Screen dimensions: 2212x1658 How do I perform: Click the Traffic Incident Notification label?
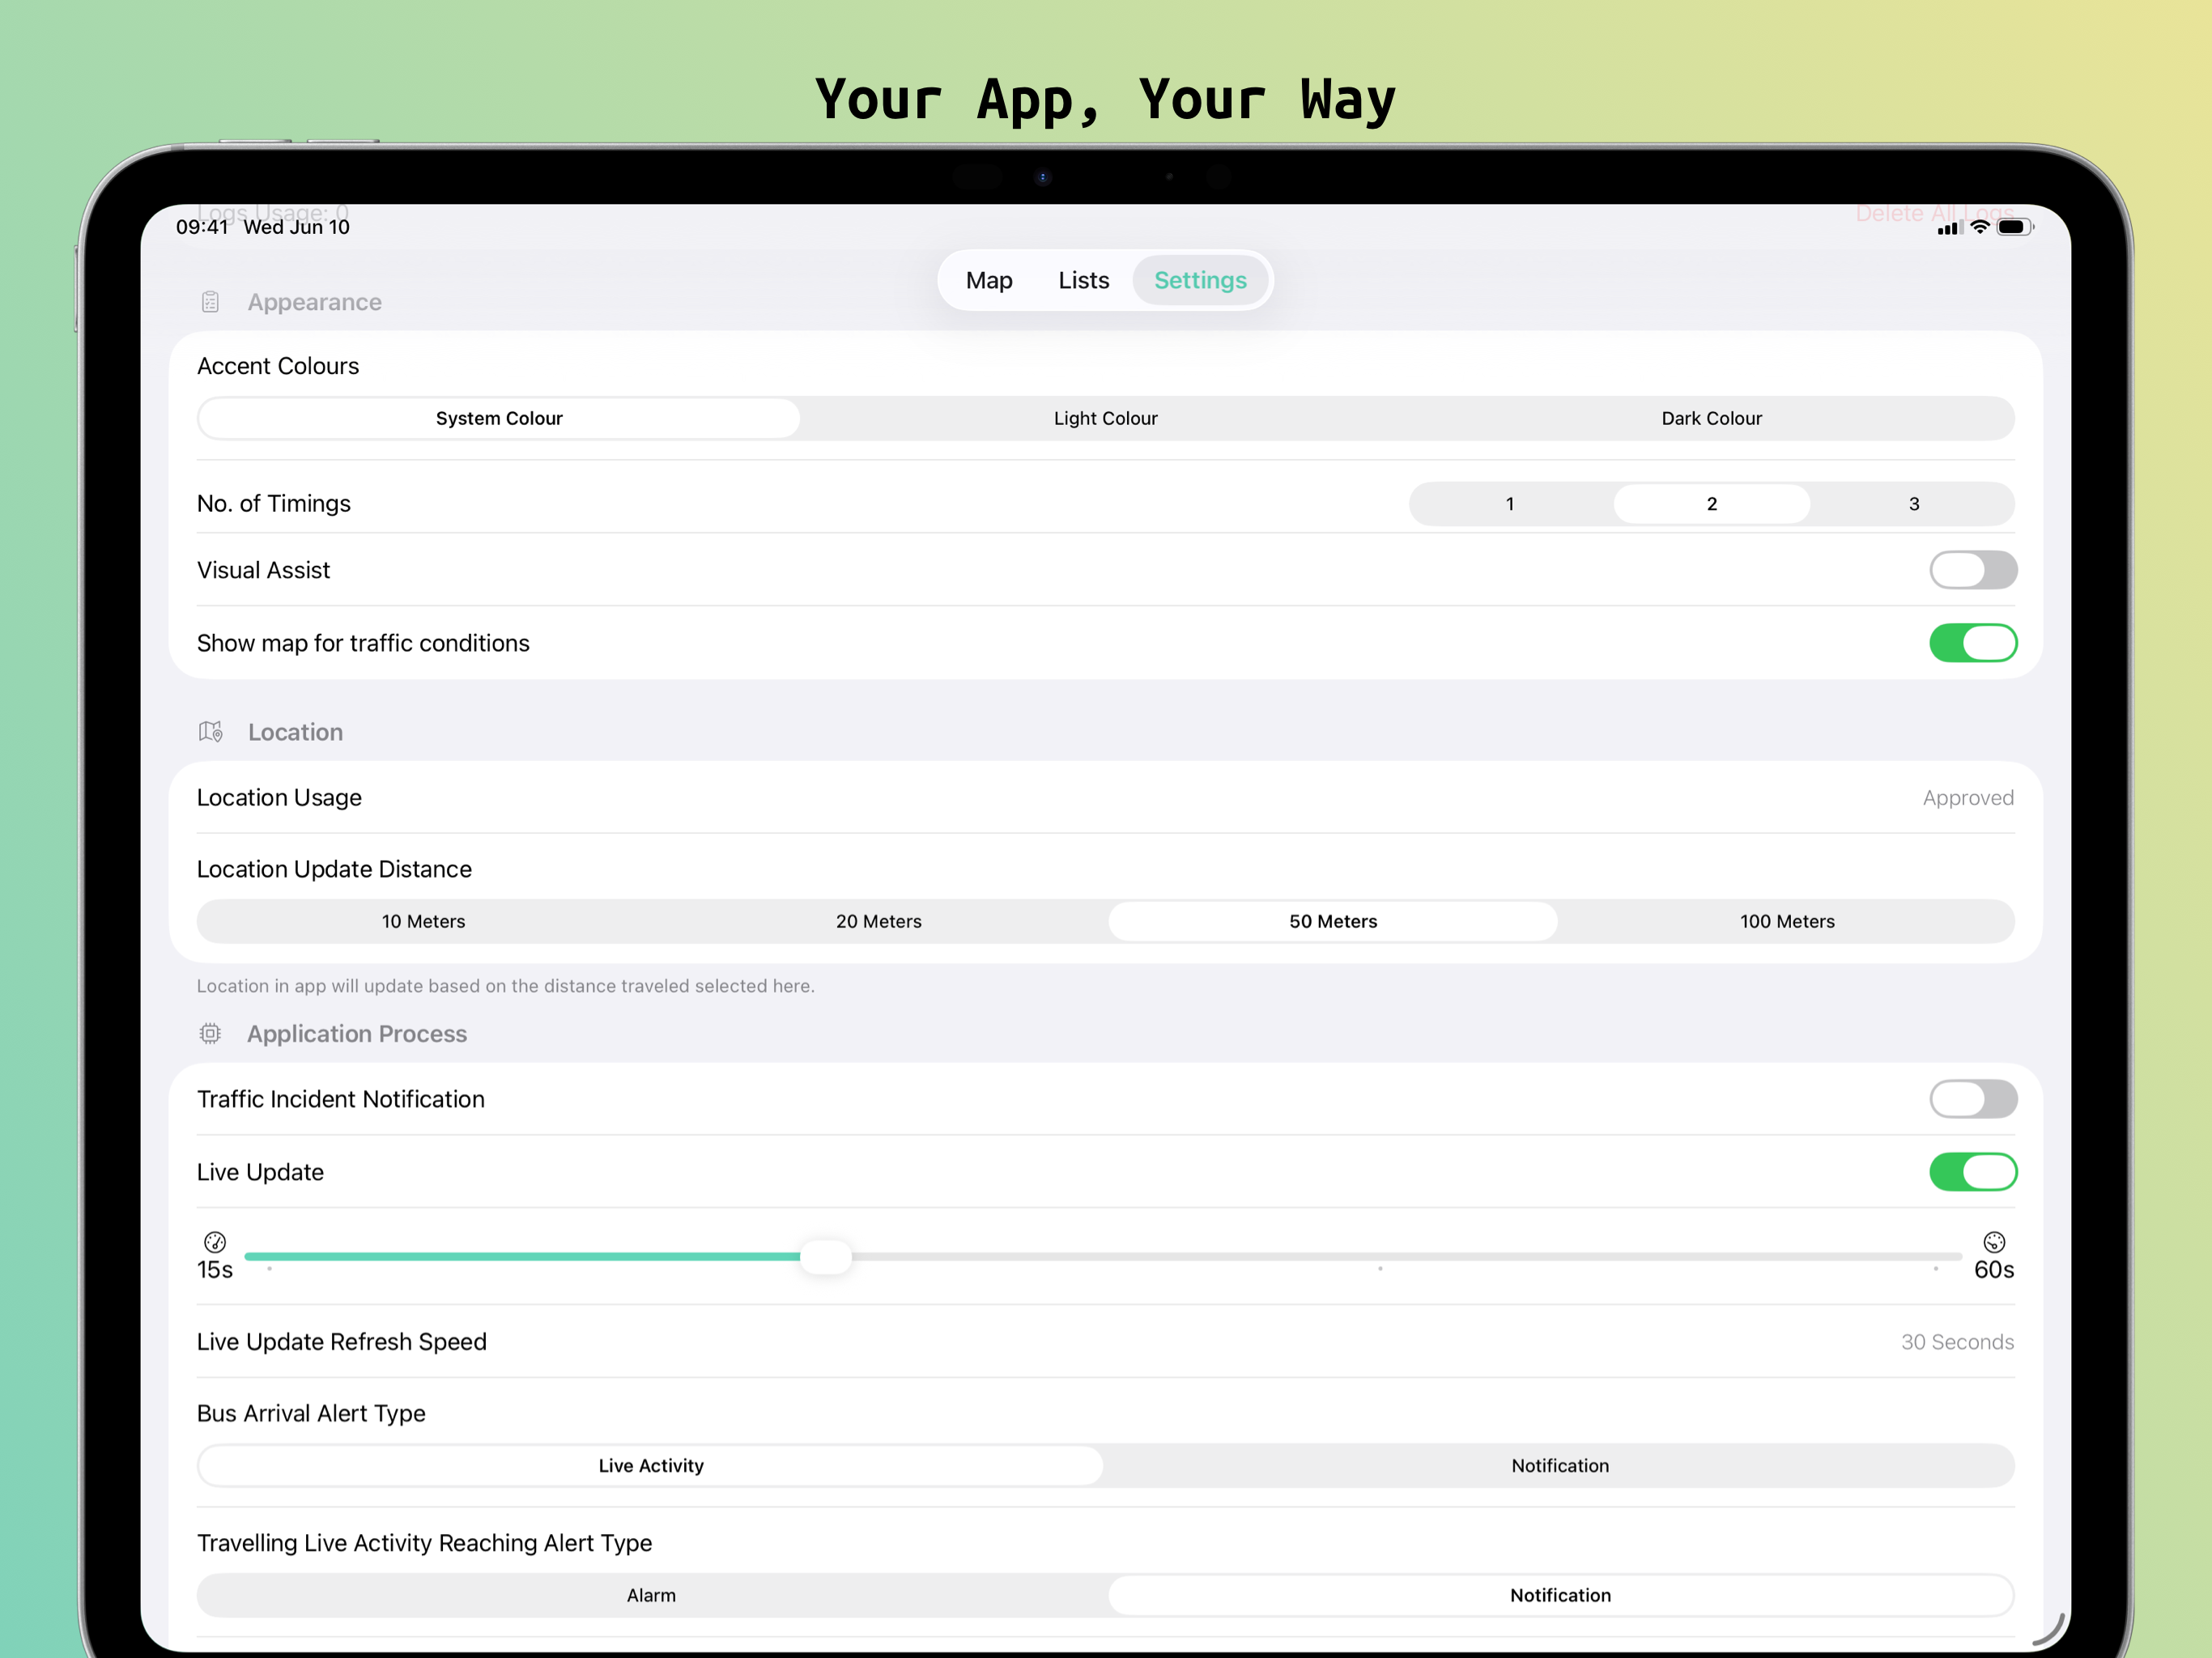(341, 1099)
